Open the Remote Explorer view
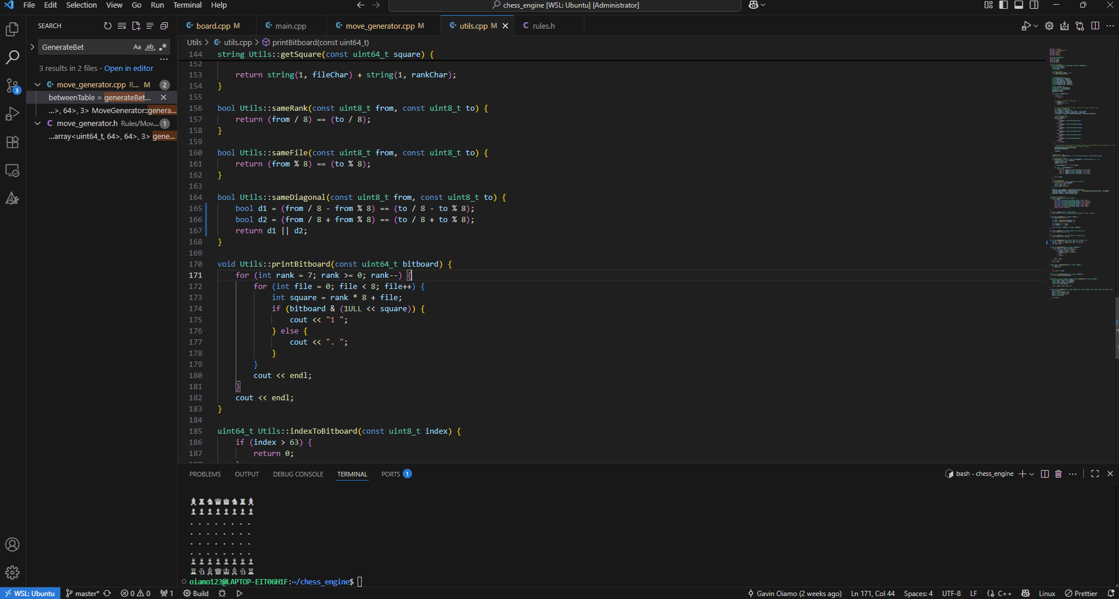The image size is (1119, 599). [x=12, y=171]
